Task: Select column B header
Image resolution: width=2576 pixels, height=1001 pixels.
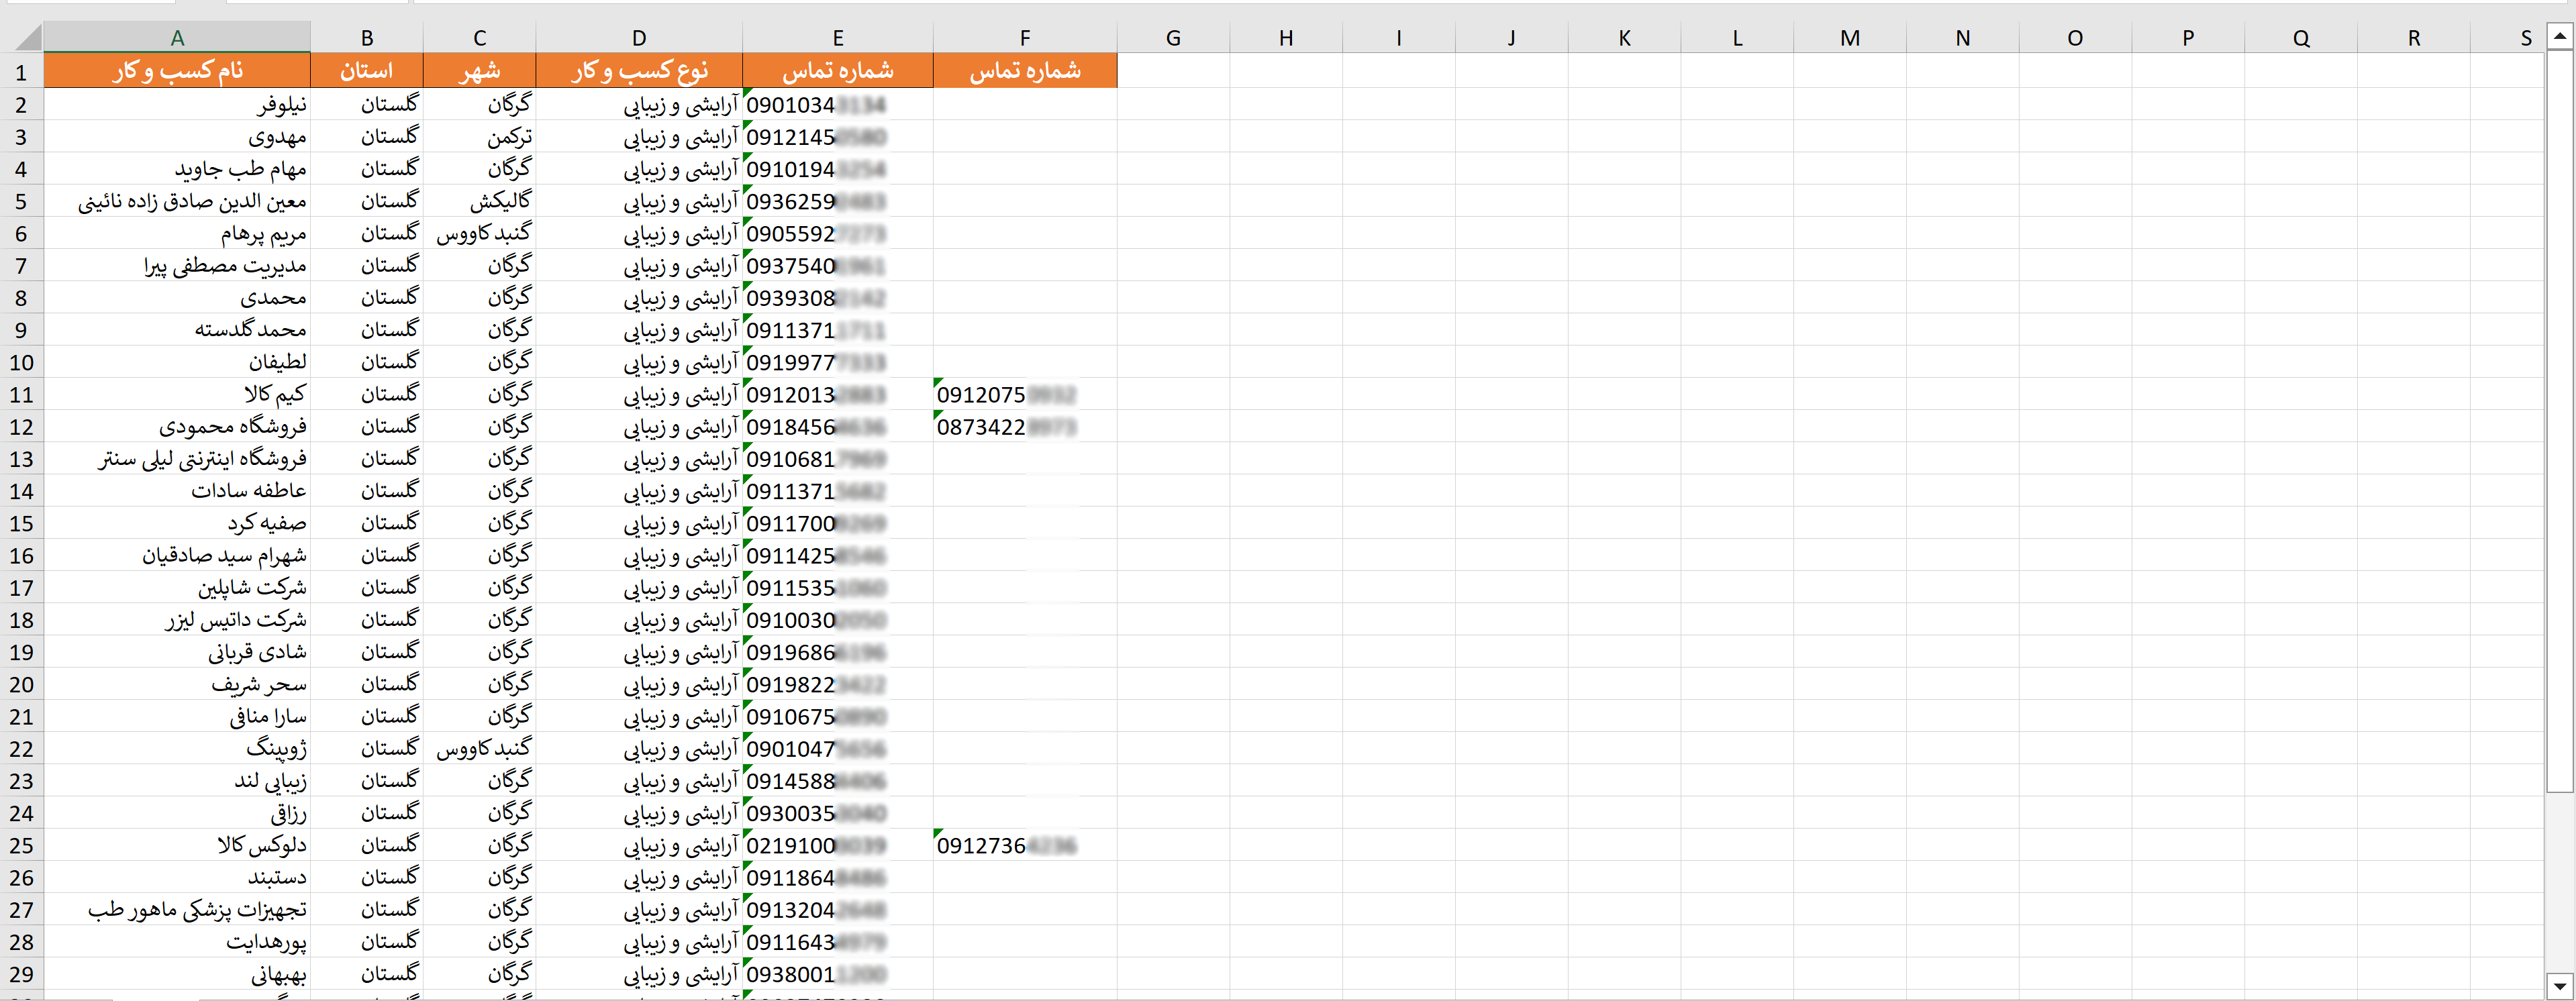Action: 367,38
